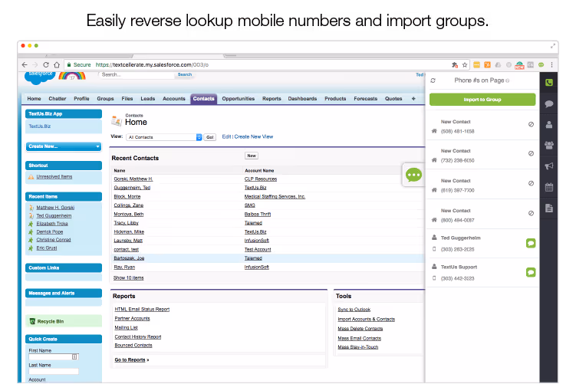Click the Salesforce cloud logo
576x384 pixels.
click(x=40, y=77)
